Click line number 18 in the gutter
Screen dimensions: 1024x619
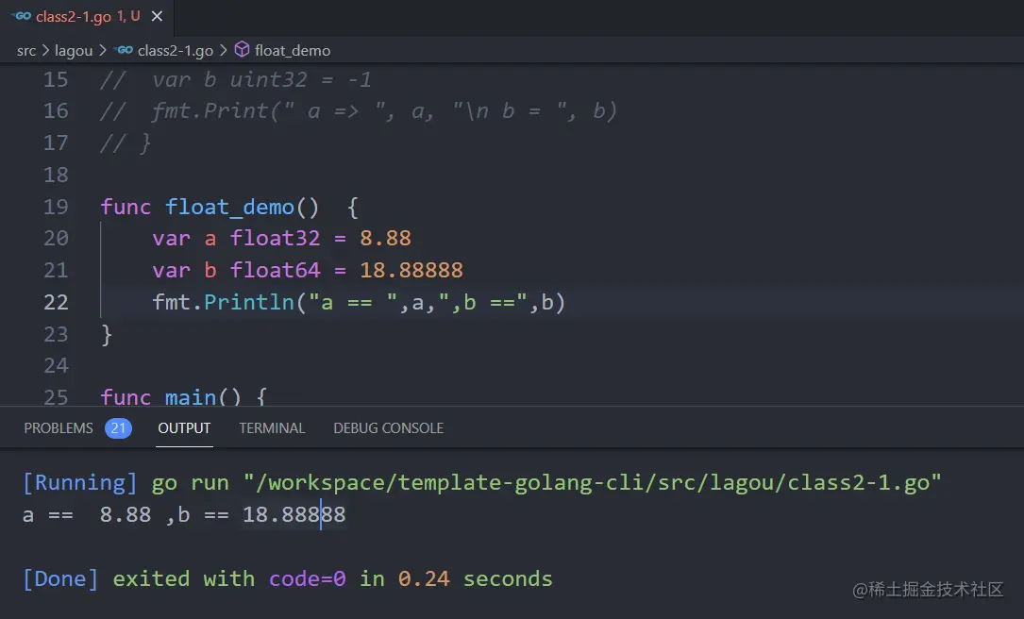coord(56,175)
